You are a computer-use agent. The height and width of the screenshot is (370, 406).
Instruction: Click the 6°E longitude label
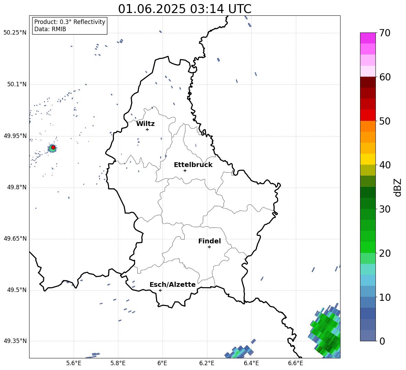[162, 363]
